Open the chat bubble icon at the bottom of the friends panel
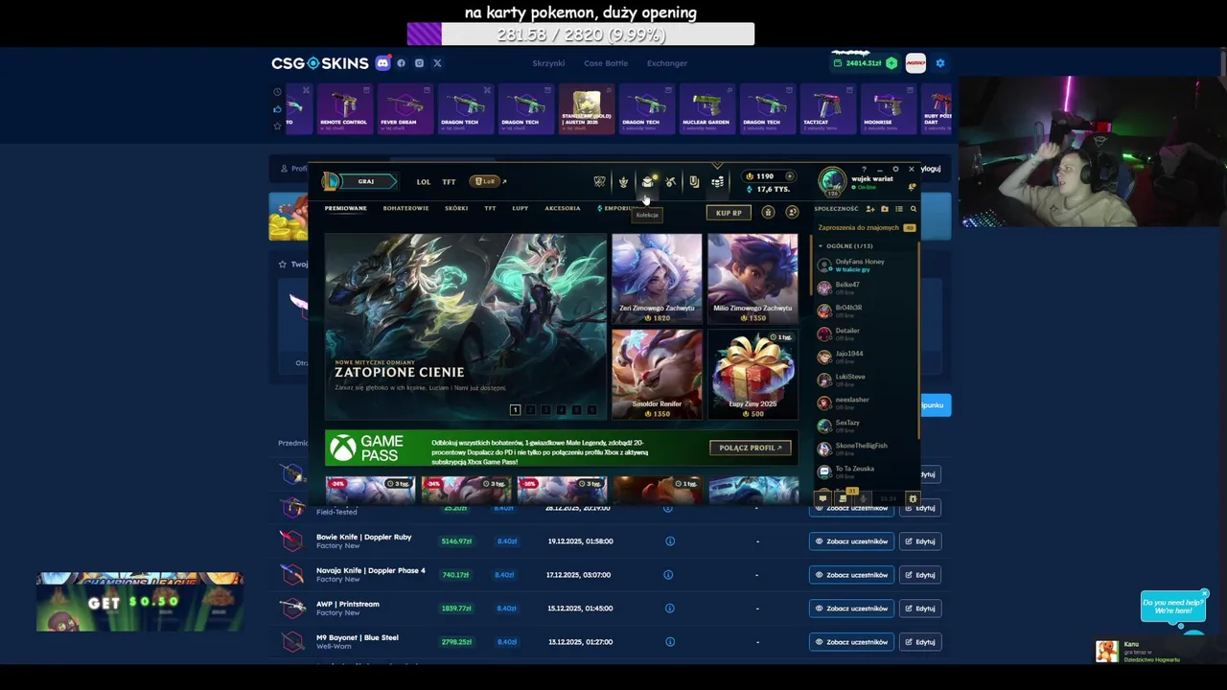The image size is (1227, 690). tap(823, 498)
